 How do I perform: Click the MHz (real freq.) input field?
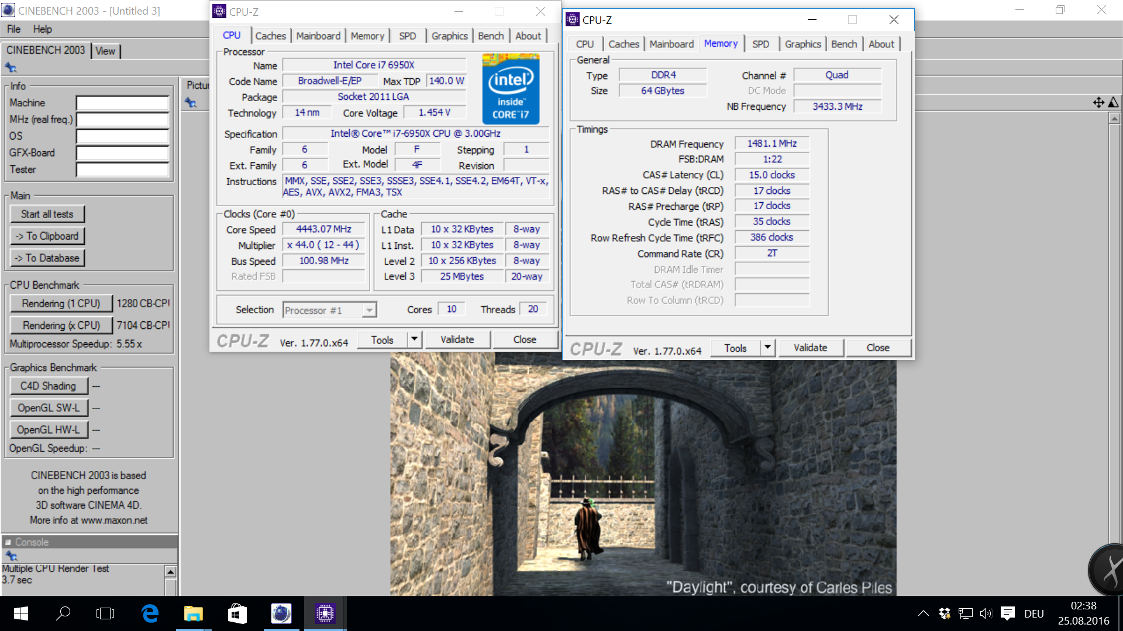122,119
